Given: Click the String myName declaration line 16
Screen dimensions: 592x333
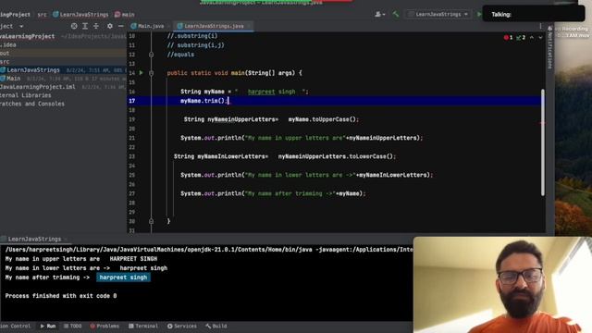Looking at the screenshot, I should pos(244,92).
